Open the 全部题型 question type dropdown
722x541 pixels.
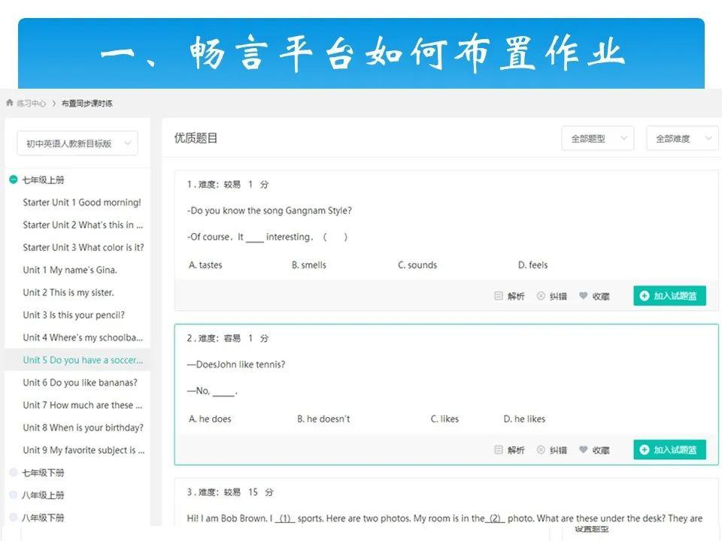597,138
